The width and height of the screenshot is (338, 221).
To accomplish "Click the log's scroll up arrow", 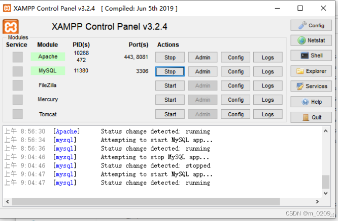I will coord(325,131).
